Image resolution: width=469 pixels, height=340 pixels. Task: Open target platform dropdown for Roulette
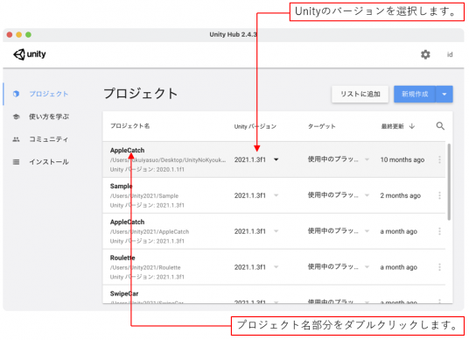(x=367, y=267)
